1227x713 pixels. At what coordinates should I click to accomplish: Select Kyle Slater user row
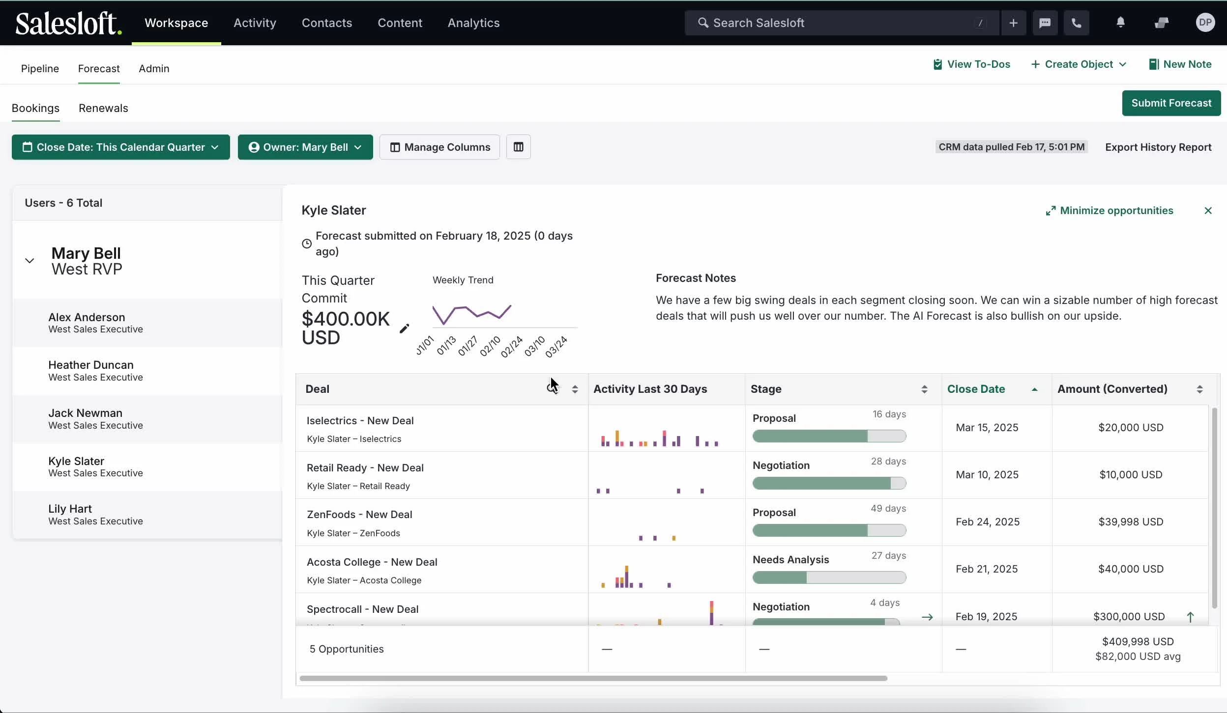147,466
